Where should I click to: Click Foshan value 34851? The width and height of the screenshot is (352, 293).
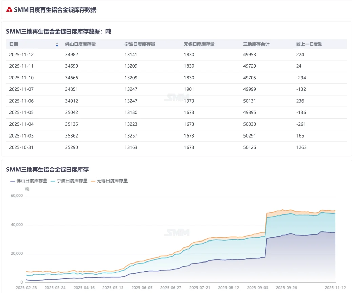click(72, 89)
